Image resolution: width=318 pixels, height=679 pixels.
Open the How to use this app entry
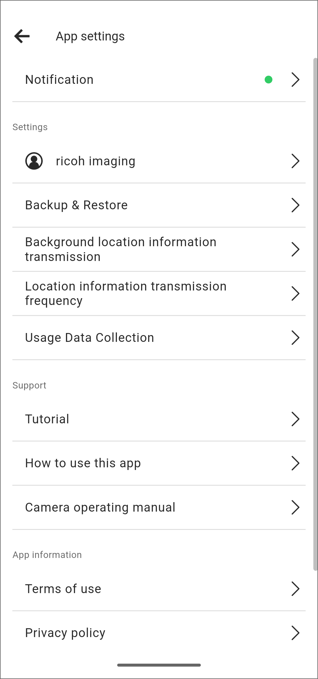pos(159,463)
